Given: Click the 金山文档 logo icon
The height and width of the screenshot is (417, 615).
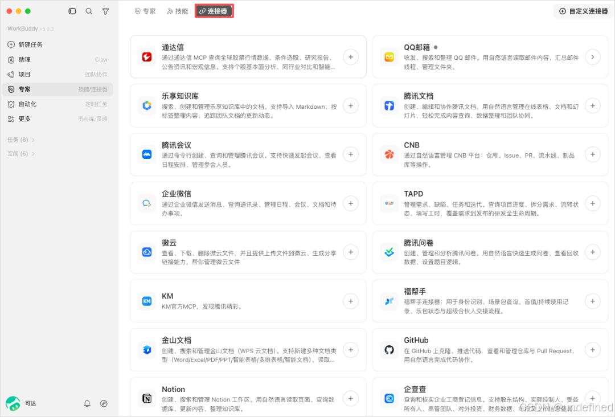Looking at the screenshot, I should [147, 350].
